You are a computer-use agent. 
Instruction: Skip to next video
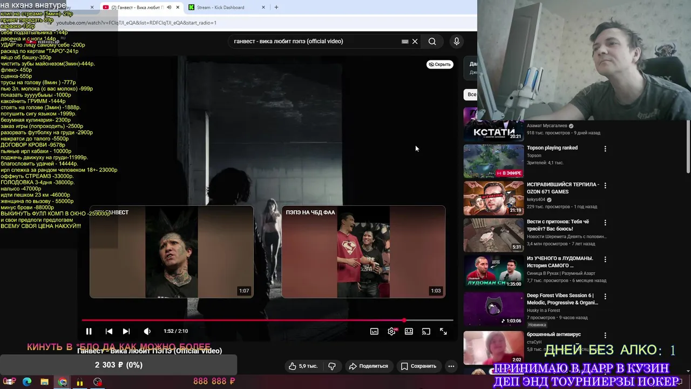pos(126,331)
